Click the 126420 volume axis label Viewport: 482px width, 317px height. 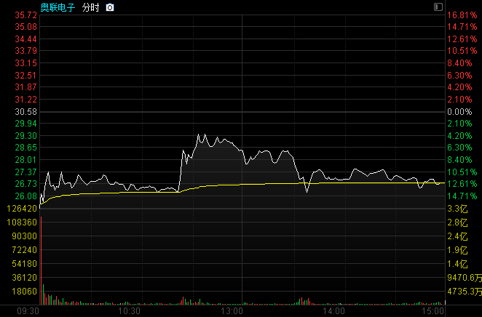[22, 209]
